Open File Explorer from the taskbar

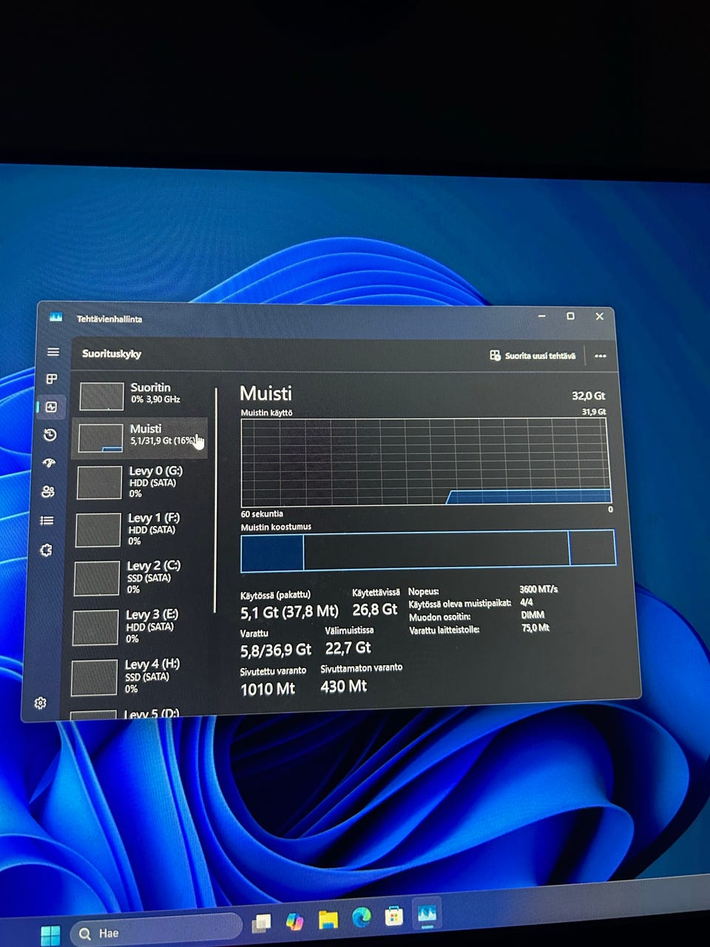pos(328,920)
